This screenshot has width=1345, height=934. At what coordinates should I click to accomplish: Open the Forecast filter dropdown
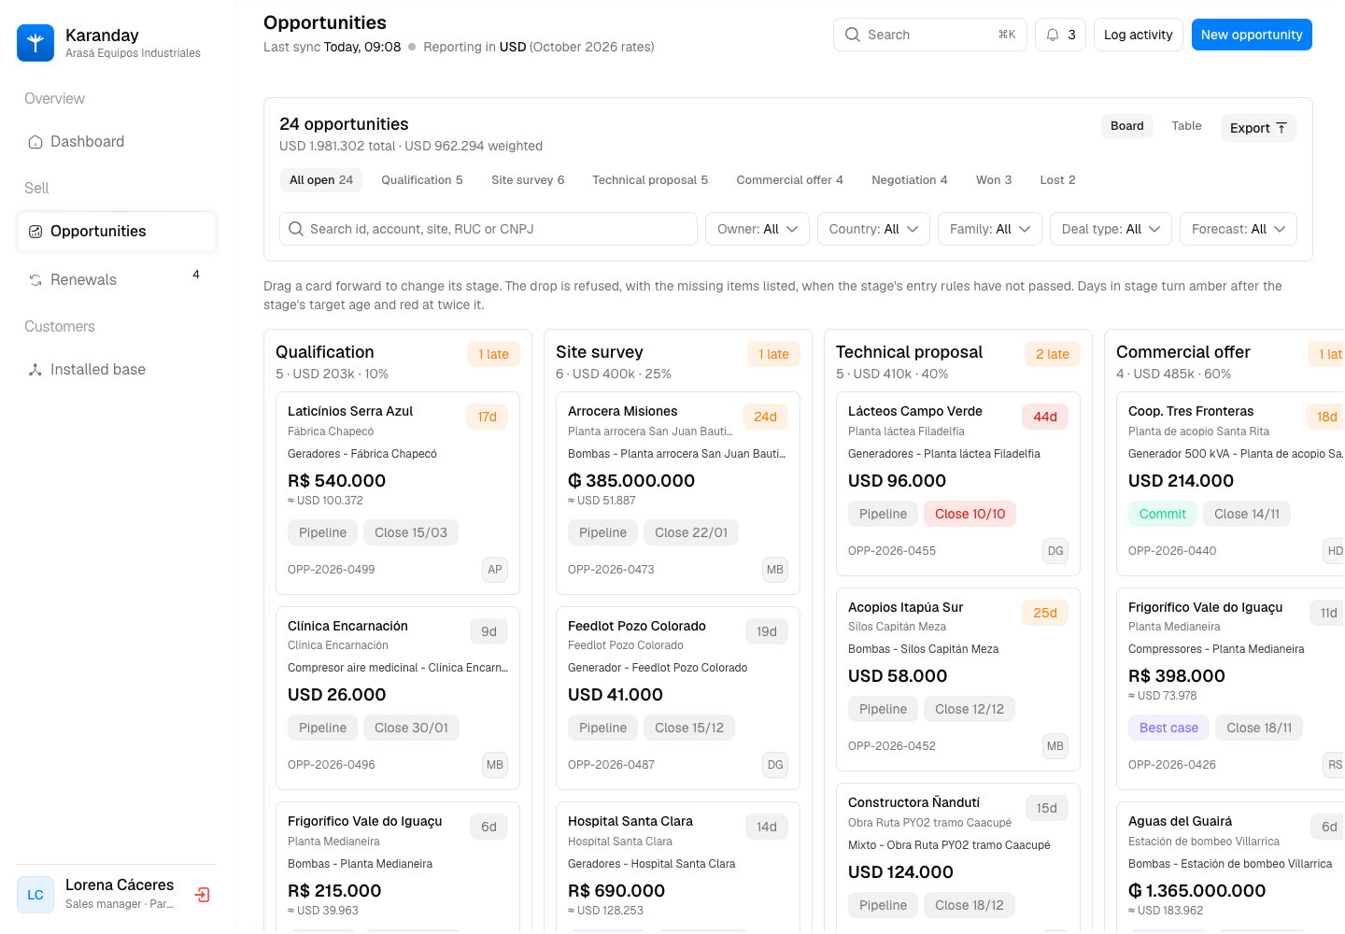1239,229
